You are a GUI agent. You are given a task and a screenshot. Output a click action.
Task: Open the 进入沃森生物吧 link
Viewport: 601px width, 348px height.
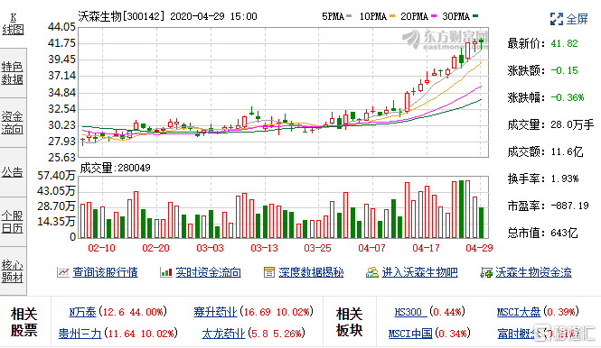coord(419,272)
